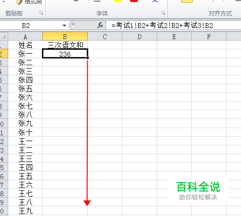Select empty cell C2 right of 236
This screenshot has width=241, height=216.
click(x=105, y=54)
